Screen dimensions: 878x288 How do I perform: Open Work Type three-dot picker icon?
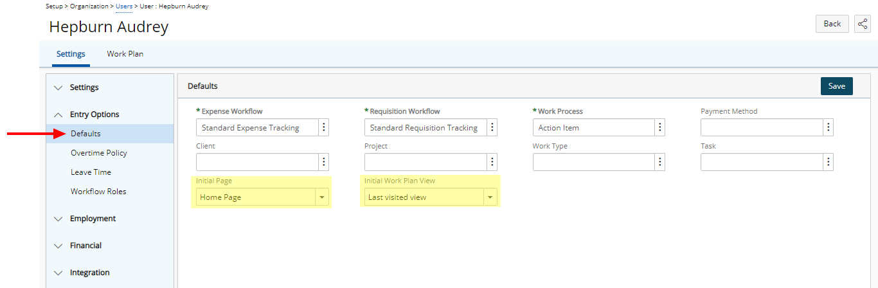[x=660, y=162]
